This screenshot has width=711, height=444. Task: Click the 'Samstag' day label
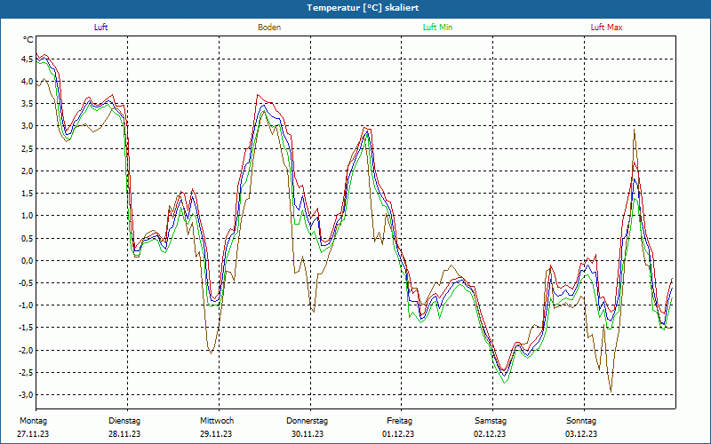pyautogui.click(x=491, y=421)
